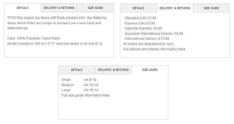Select the active DELIVERY & RETURNS tab above delivery prices
Screen dimensions: 234x124
(175, 8)
